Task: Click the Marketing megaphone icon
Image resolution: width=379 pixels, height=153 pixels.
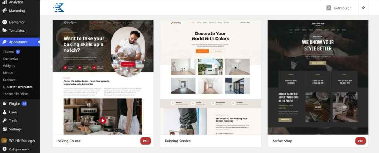Action: point(4,11)
